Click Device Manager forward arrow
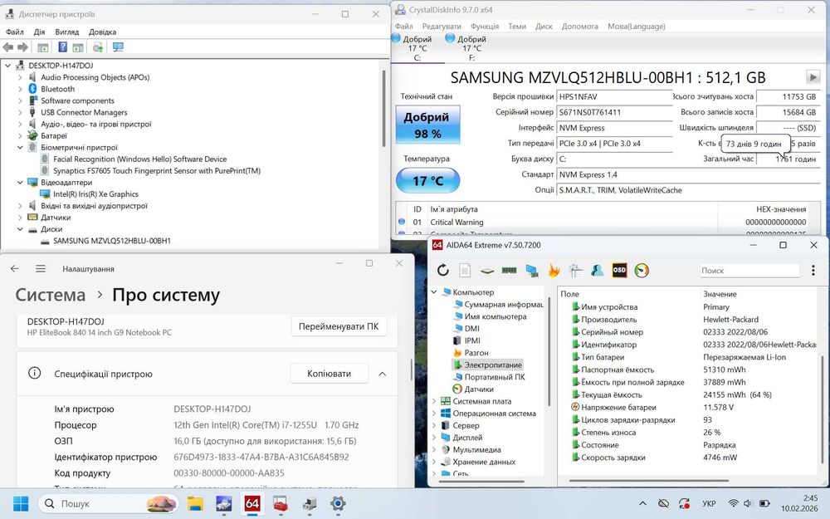The height and width of the screenshot is (519, 830). pyautogui.click(x=22, y=47)
